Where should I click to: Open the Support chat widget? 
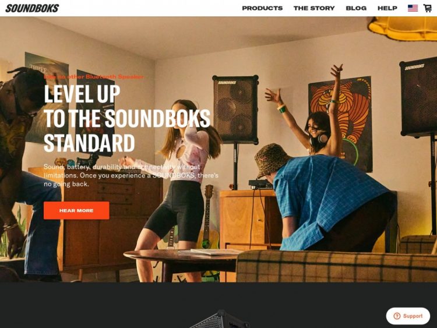coord(408,316)
